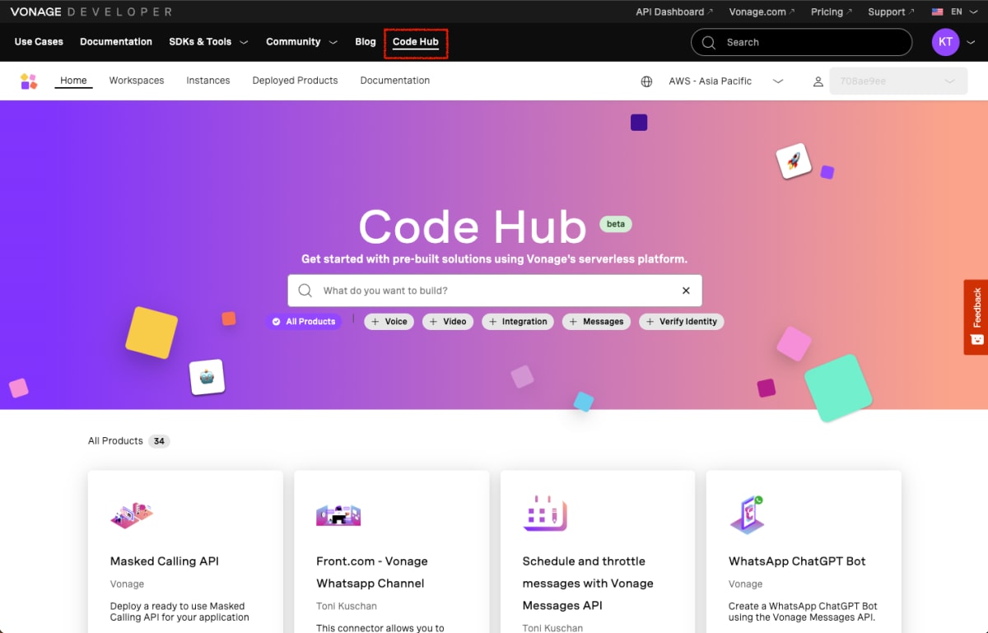This screenshot has width=988, height=633.
Task: Open the account ID dropdown
Action: pos(898,81)
